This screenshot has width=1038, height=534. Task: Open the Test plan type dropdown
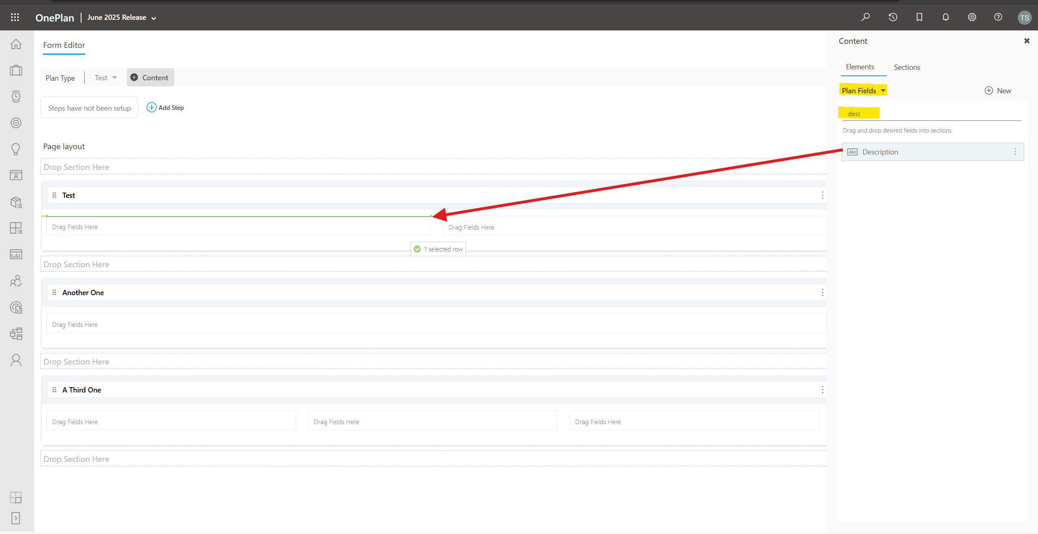click(105, 77)
